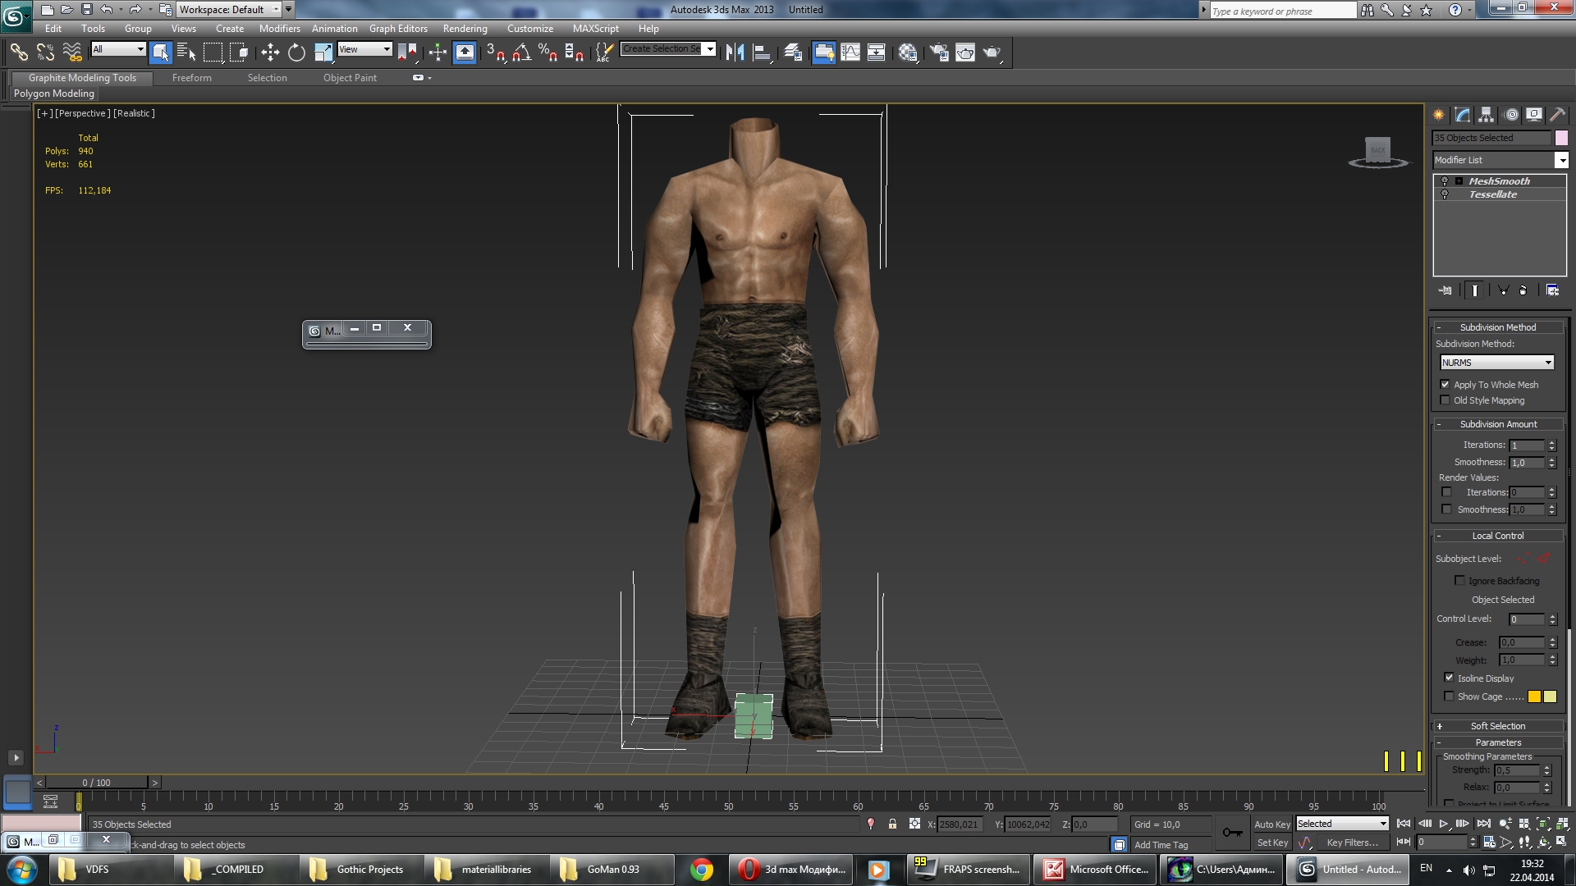Open the Modifiers menu

point(279,29)
